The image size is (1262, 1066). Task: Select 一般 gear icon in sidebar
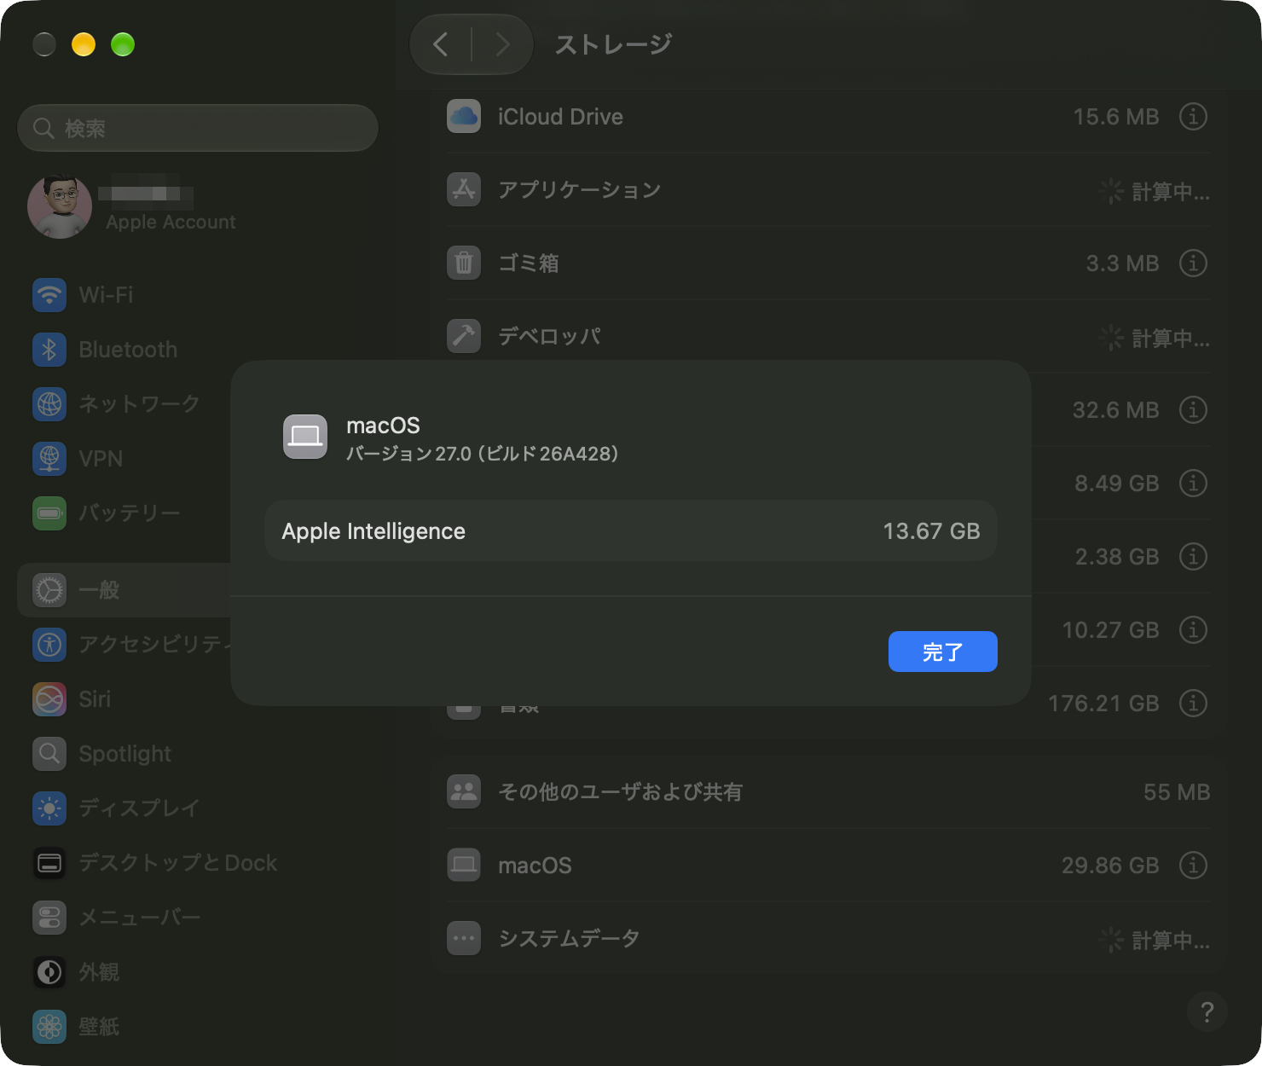pos(49,590)
